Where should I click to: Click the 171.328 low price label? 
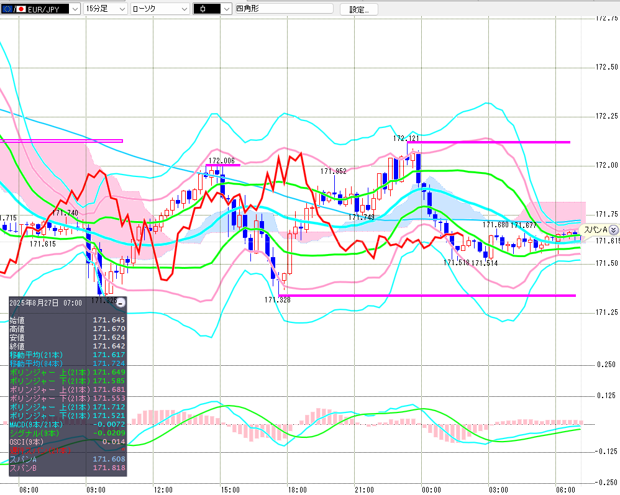[x=277, y=300]
